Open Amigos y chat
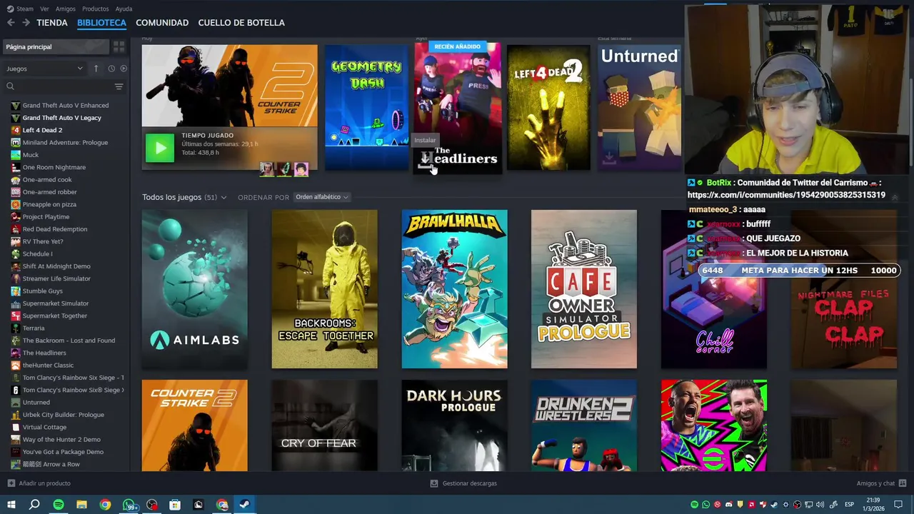This screenshot has height=514, width=914. pyautogui.click(x=882, y=483)
